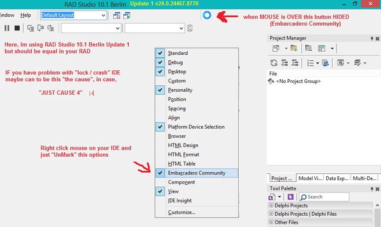381x227 pixels.
Task: Switch to the Data Explorer tab
Action: click(x=337, y=178)
